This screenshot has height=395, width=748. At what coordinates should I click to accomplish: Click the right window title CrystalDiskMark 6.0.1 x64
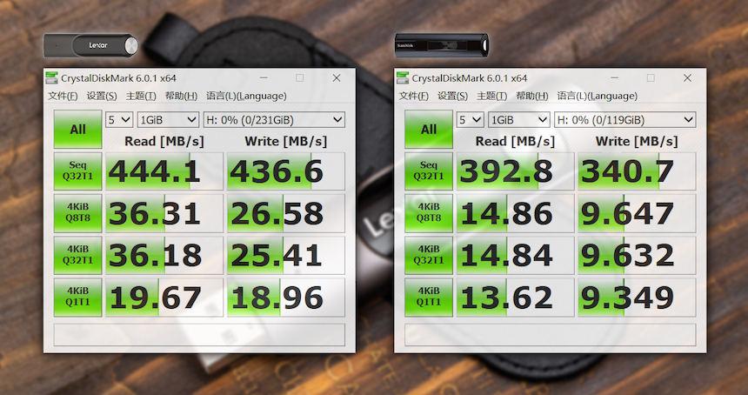pos(470,78)
